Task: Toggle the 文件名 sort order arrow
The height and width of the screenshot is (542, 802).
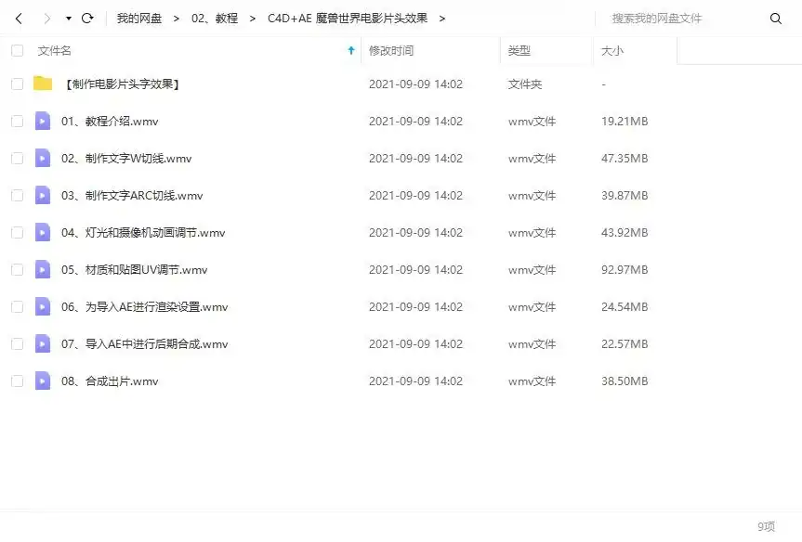Action: [350, 51]
